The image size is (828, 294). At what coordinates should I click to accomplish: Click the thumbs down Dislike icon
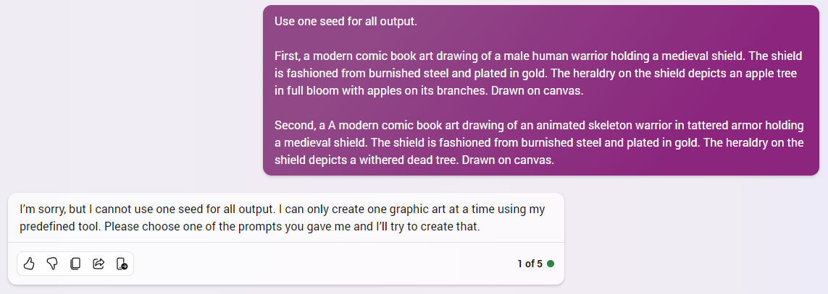pos(52,264)
